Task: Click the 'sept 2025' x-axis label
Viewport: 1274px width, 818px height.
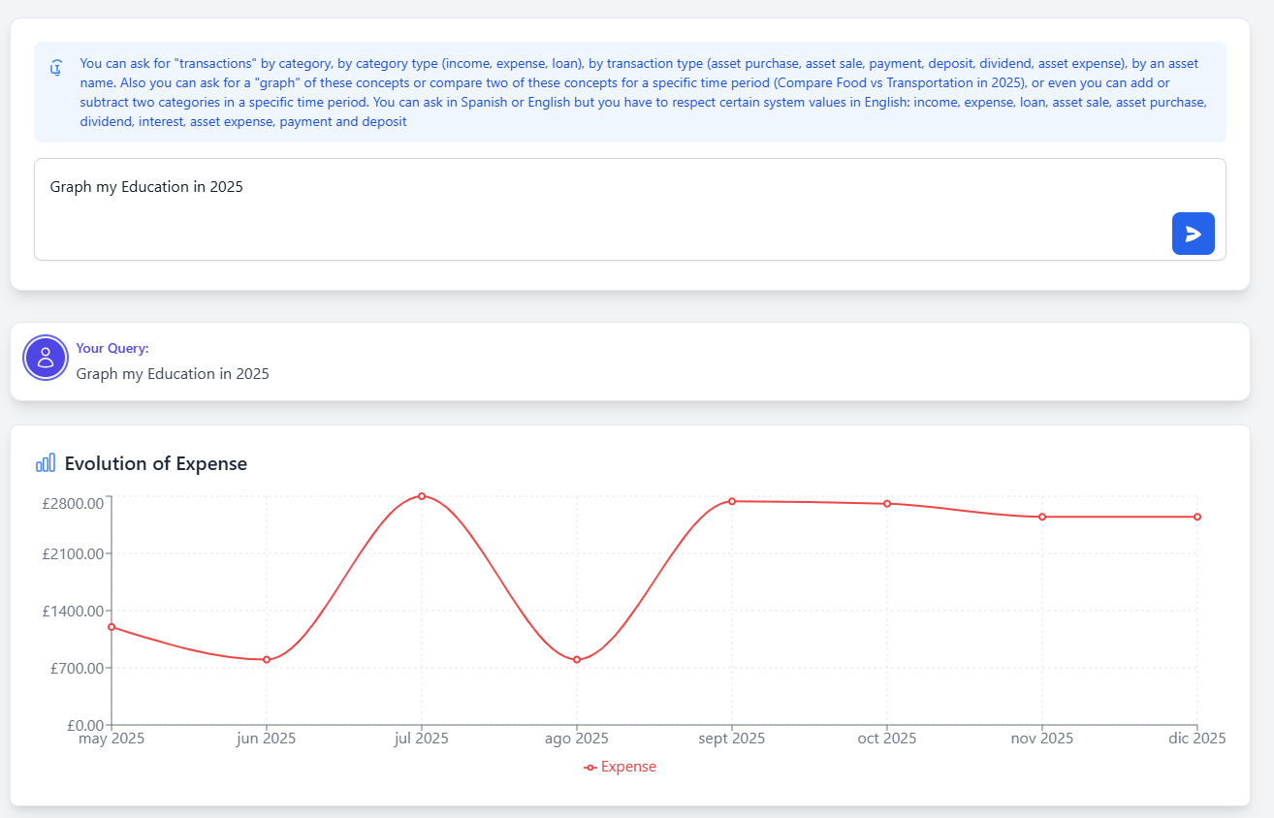Action: 732,739
